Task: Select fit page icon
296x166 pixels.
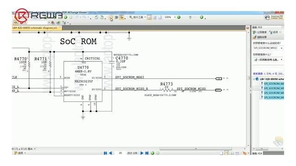Action: click(155, 18)
